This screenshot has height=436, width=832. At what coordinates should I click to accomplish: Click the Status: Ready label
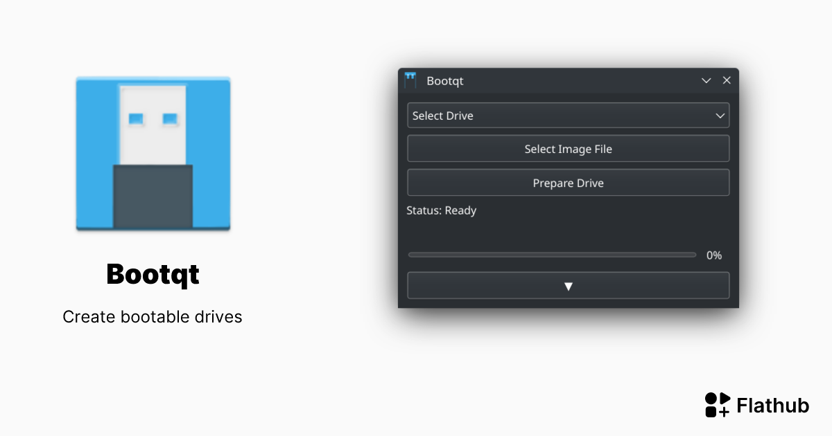(442, 210)
